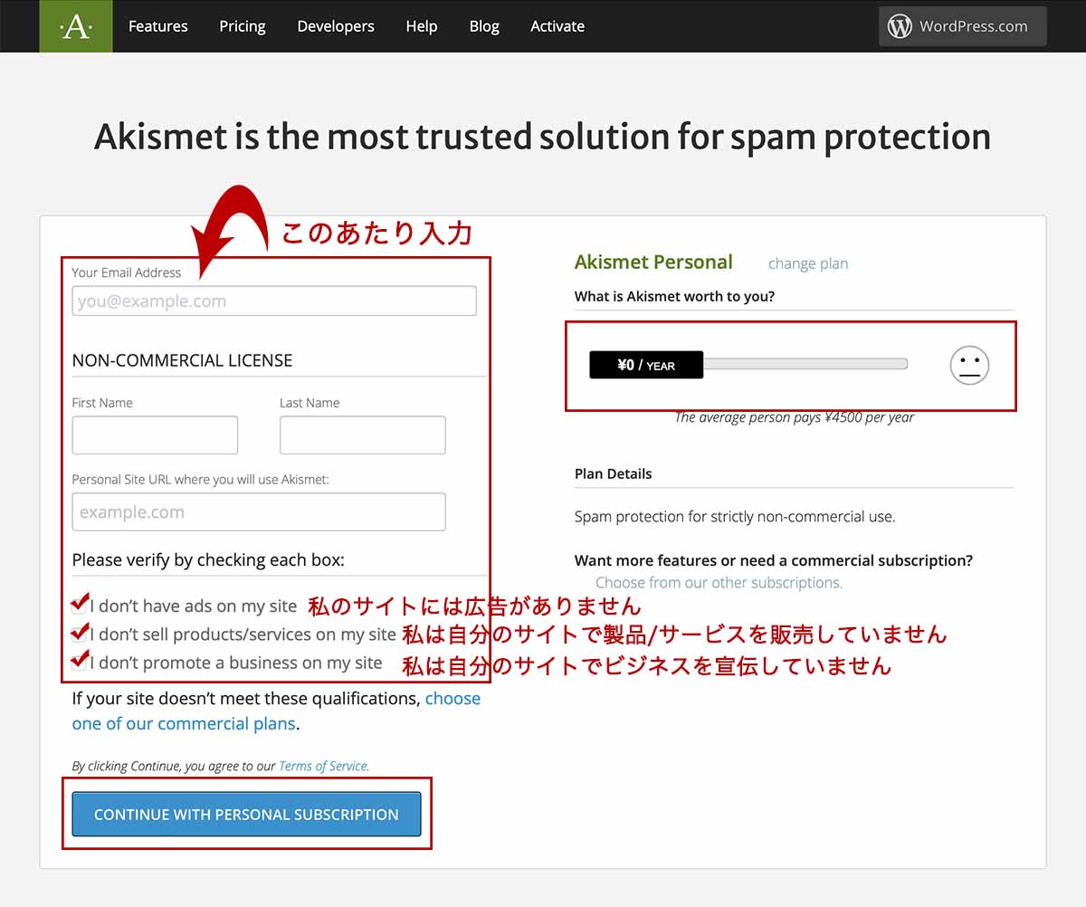Open the WordPress.com button
The image size is (1086, 907).
(962, 26)
